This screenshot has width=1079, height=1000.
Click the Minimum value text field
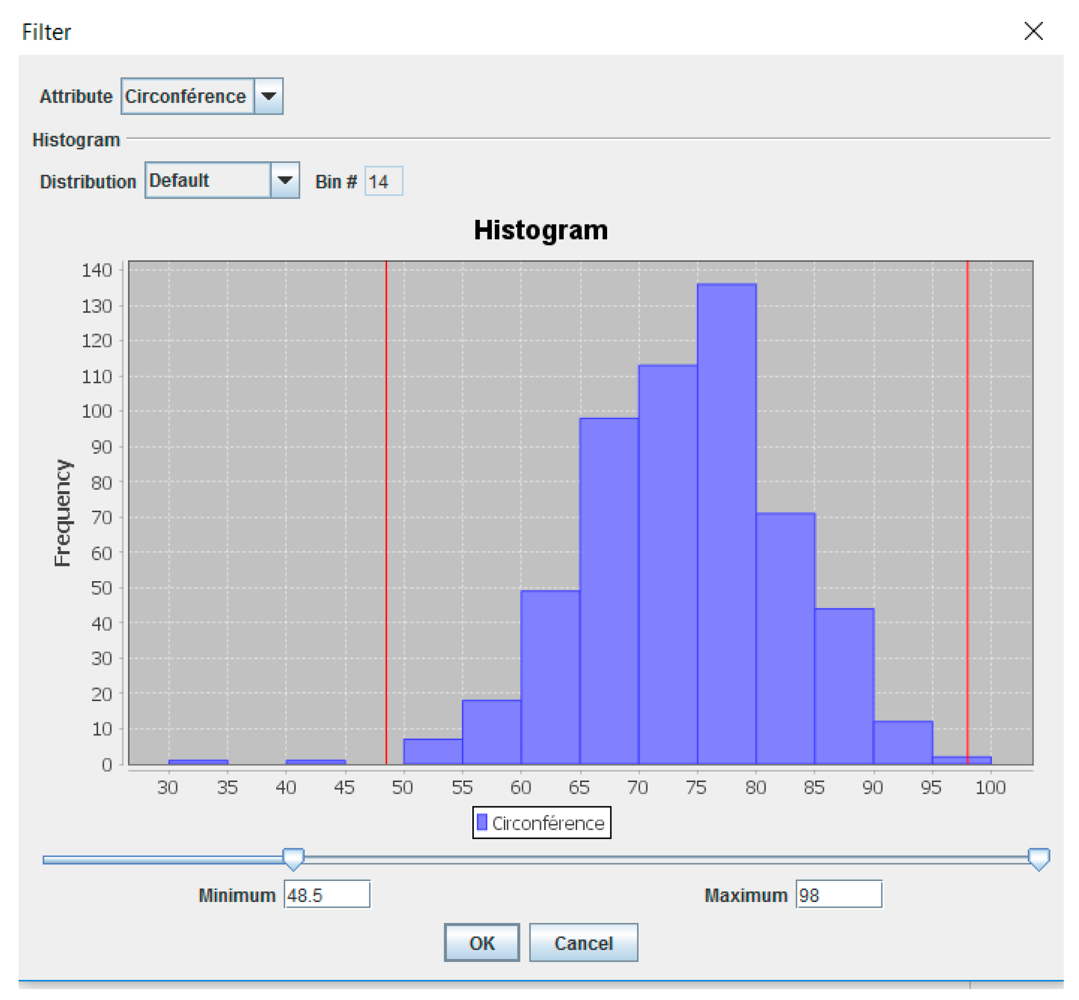(x=327, y=895)
